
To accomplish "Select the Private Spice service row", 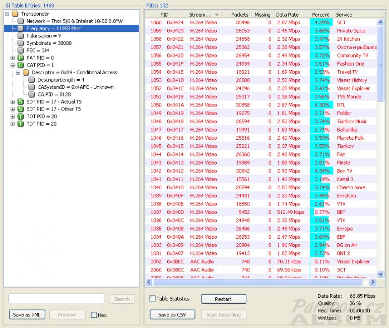I will coord(261,31).
